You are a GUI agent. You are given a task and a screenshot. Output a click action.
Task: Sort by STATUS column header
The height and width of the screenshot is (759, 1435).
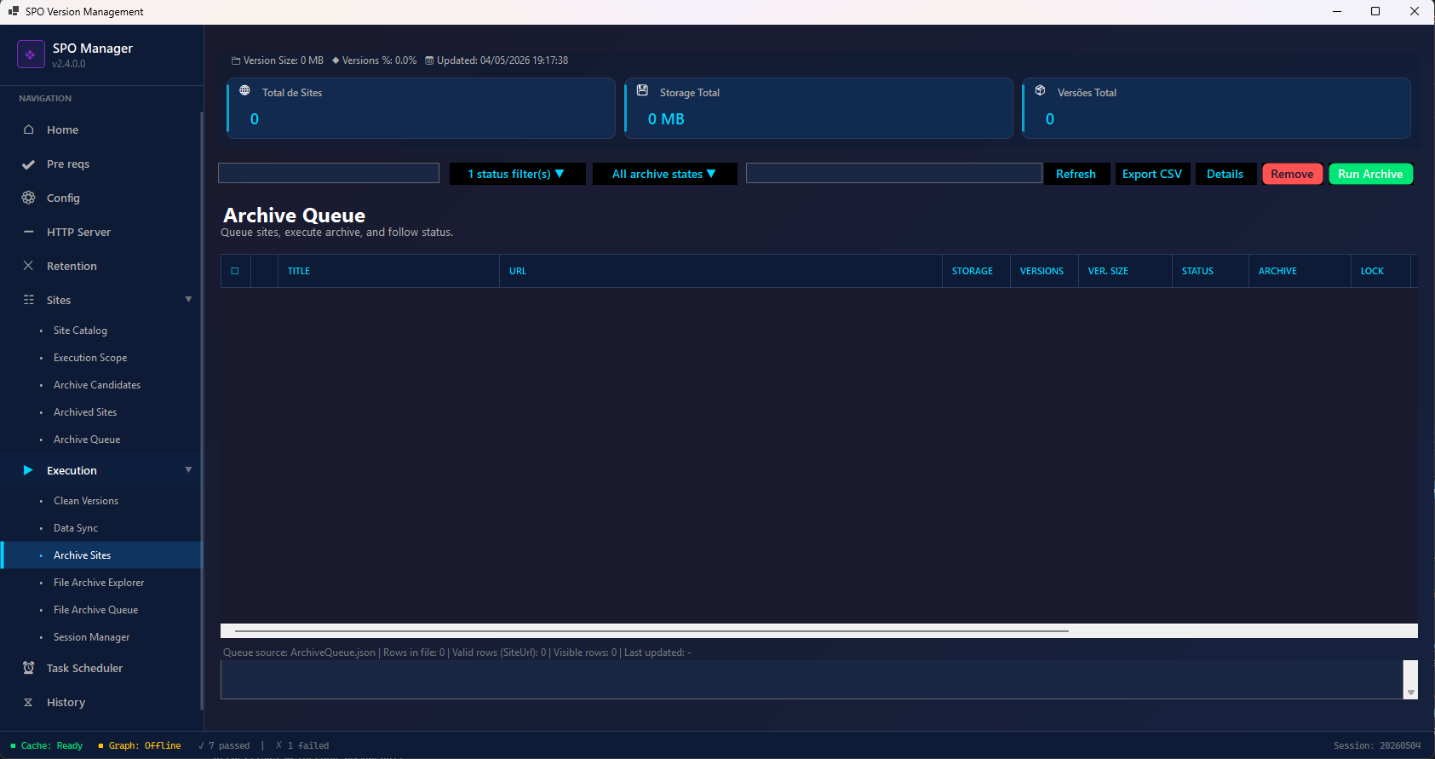click(x=1210, y=271)
